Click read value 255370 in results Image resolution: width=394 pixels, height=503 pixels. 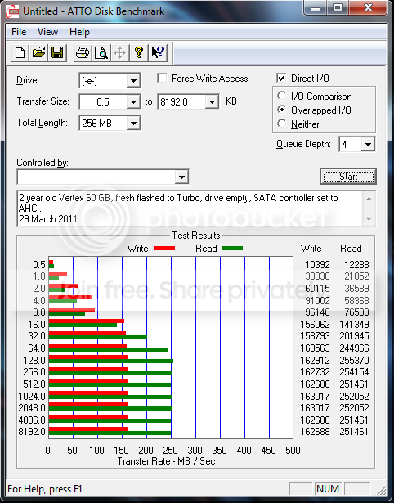[354, 360]
